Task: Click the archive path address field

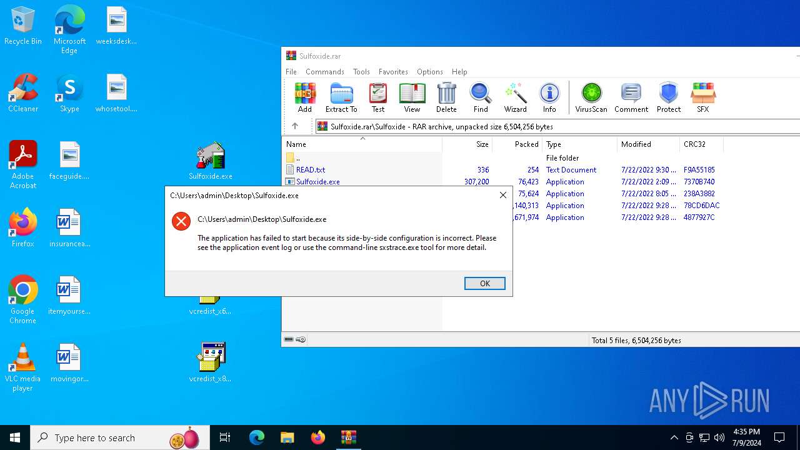Action: [557, 126]
